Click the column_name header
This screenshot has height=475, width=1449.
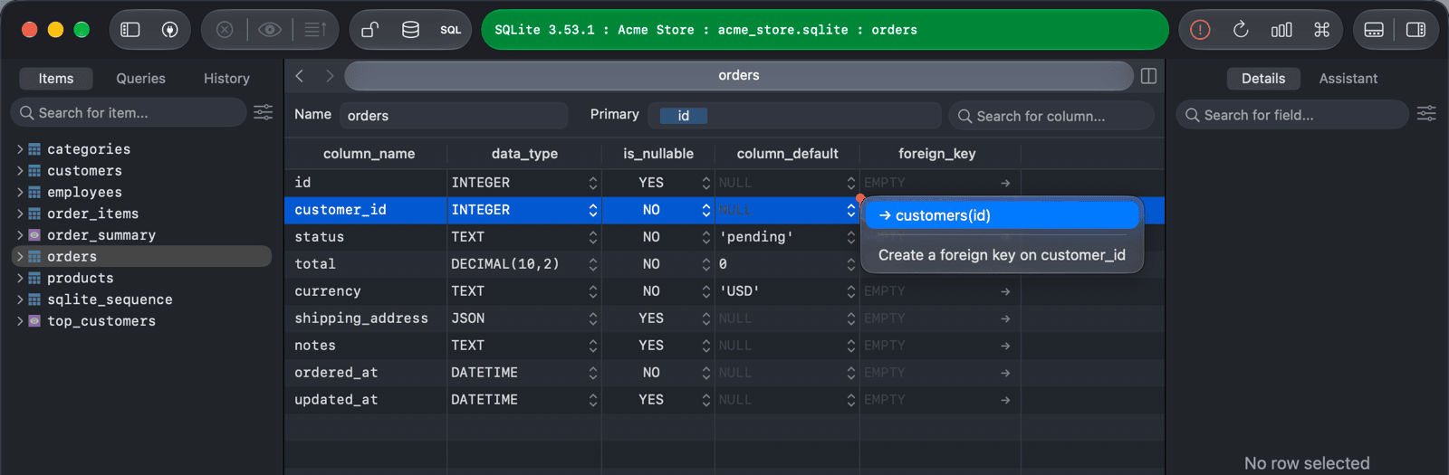pyautogui.click(x=369, y=154)
